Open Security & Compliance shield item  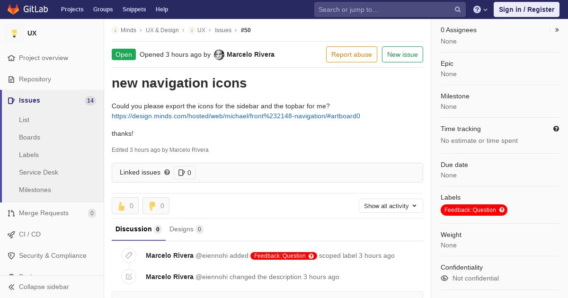click(52, 256)
